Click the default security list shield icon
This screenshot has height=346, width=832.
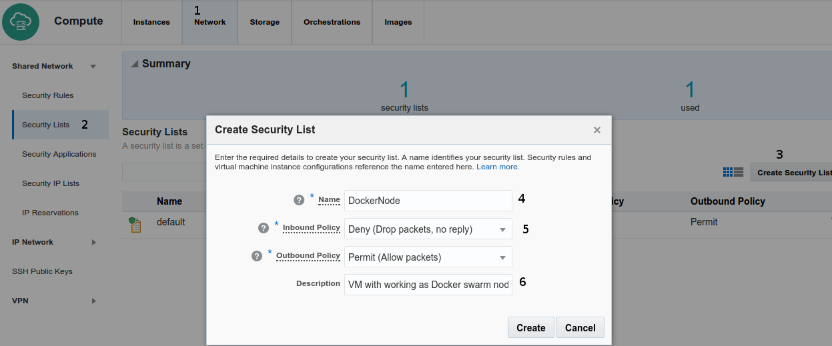click(x=135, y=224)
